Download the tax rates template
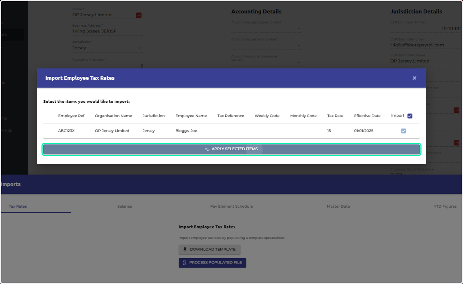The height and width of the screenshot is (284, 463). tap(210, 249)
